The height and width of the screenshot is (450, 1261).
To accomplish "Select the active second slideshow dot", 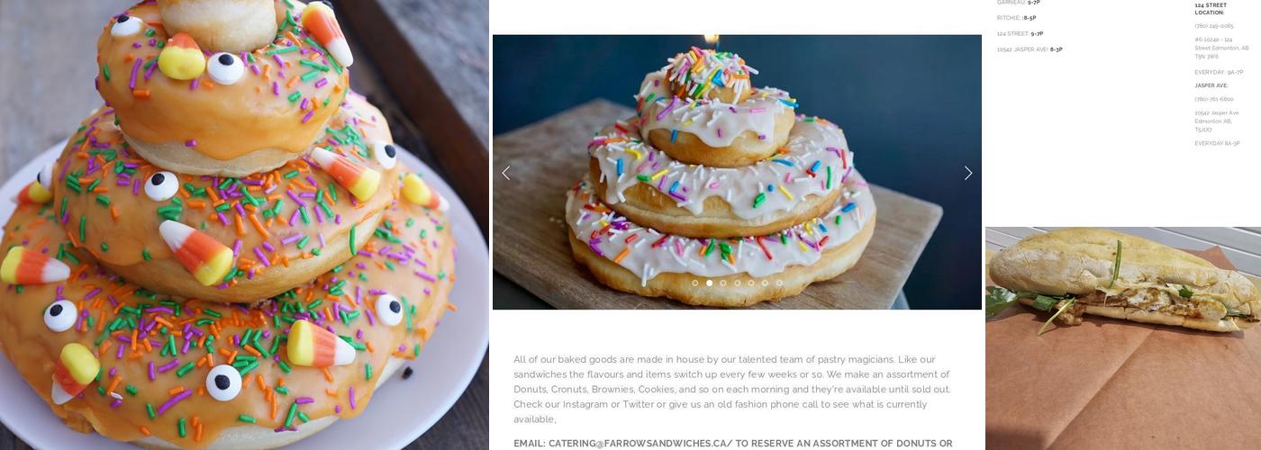I will pyautogui.click(x=709, y=283).
